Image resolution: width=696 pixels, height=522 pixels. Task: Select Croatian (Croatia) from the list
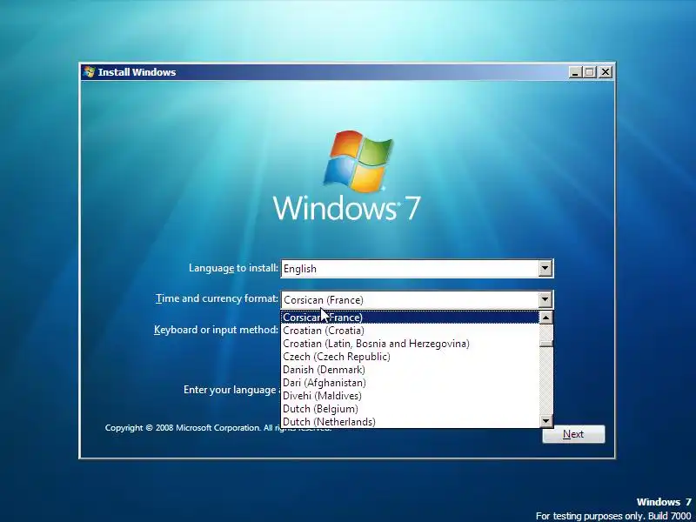(x=411, y=331)
